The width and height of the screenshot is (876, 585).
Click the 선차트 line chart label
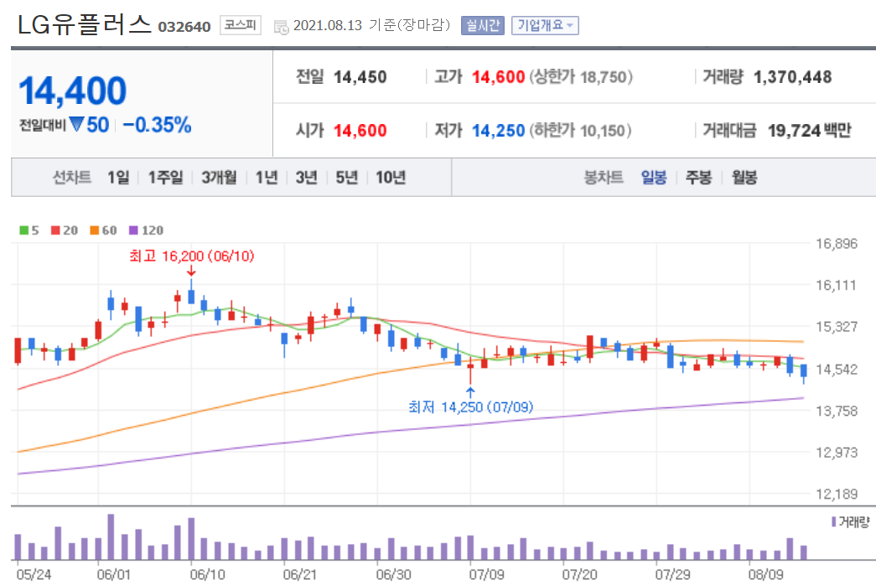click(72, 178)
